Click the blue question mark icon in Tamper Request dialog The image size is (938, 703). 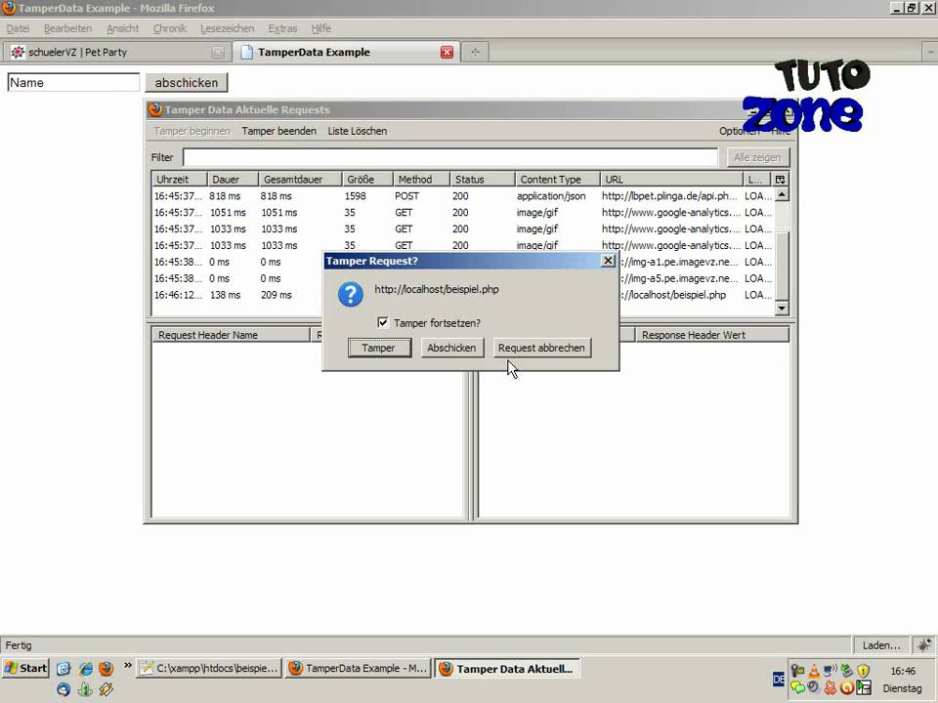click(x=350, y=294)
